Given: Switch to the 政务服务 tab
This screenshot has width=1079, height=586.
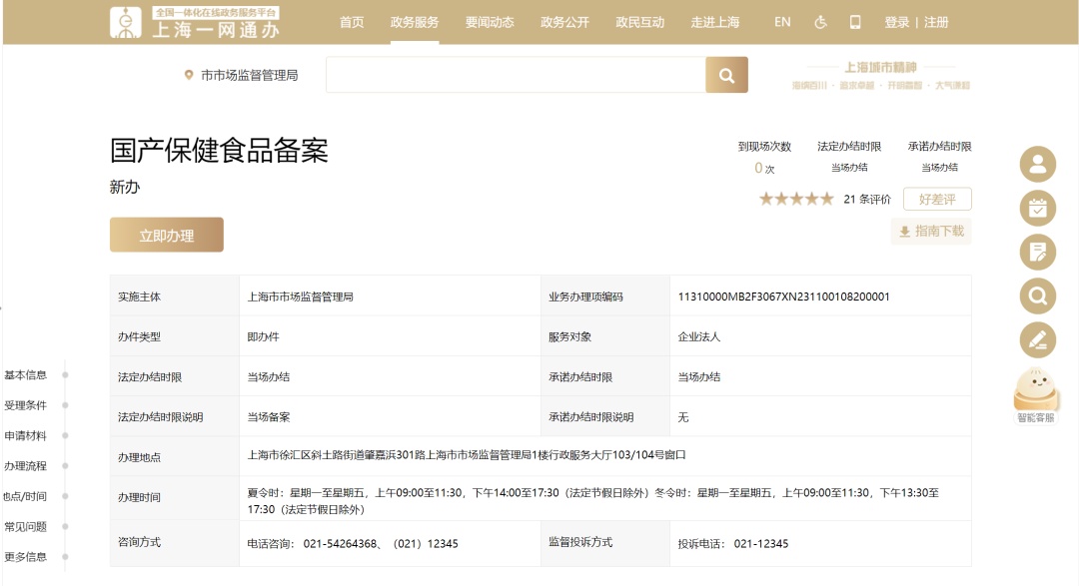Looking at the screenshot, I should [x=415, y=22].
